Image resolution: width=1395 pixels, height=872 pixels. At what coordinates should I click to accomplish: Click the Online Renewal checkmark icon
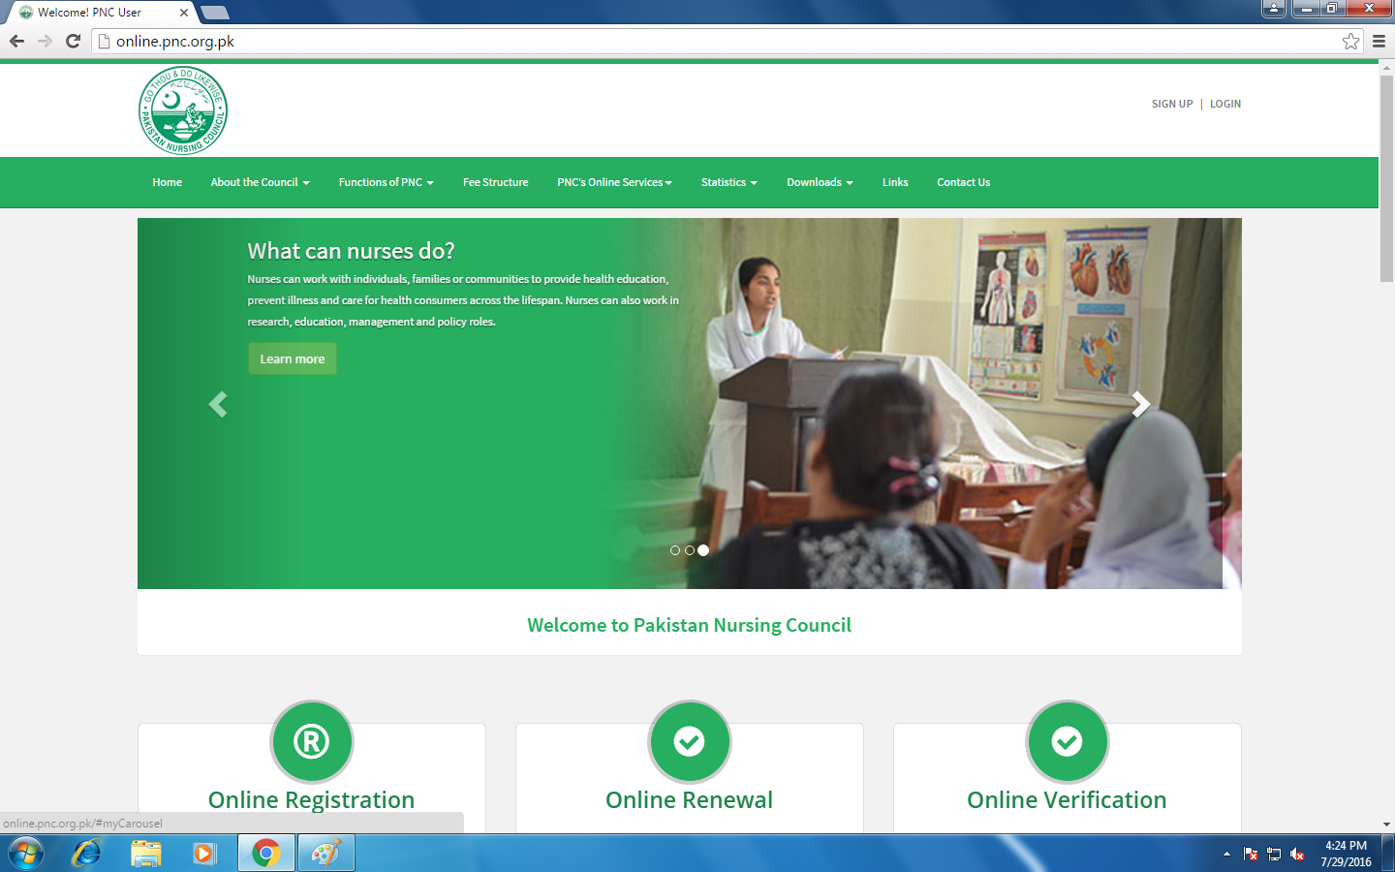(x=690, y=741)
